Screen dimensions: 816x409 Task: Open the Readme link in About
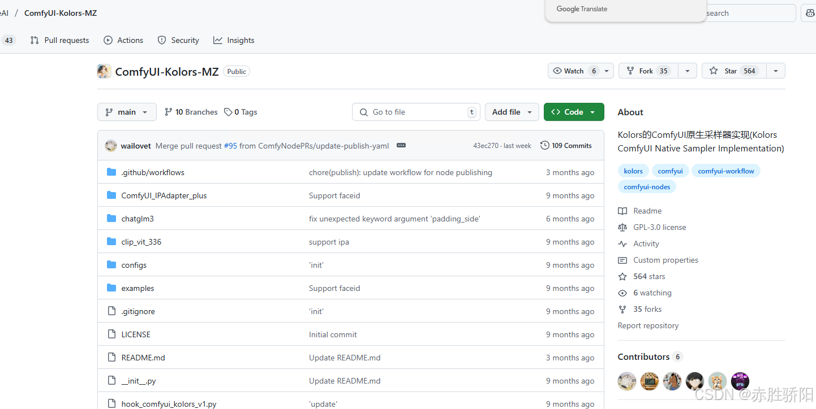point(640,211)
